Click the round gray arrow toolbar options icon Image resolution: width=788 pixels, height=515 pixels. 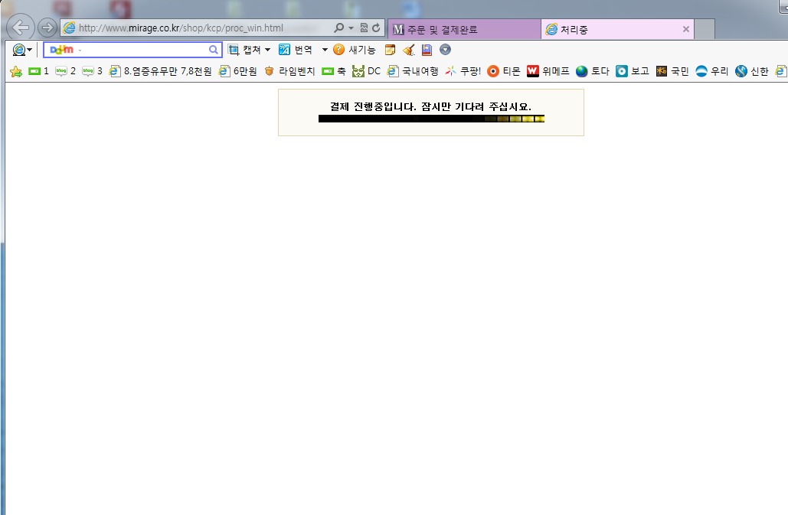445,50
